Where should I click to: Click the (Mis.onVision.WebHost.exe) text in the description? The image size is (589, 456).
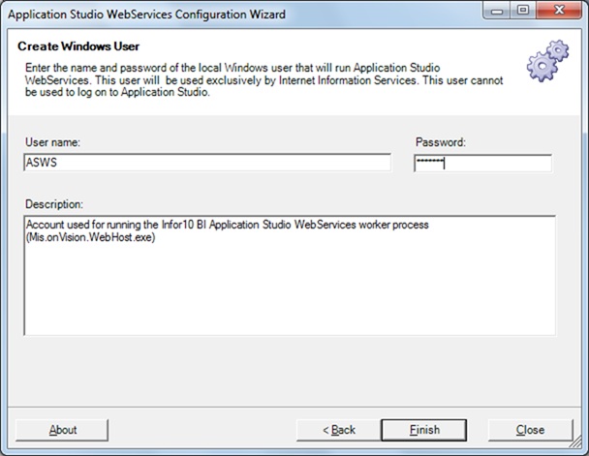pyautogui.click(x=91, y=237)
